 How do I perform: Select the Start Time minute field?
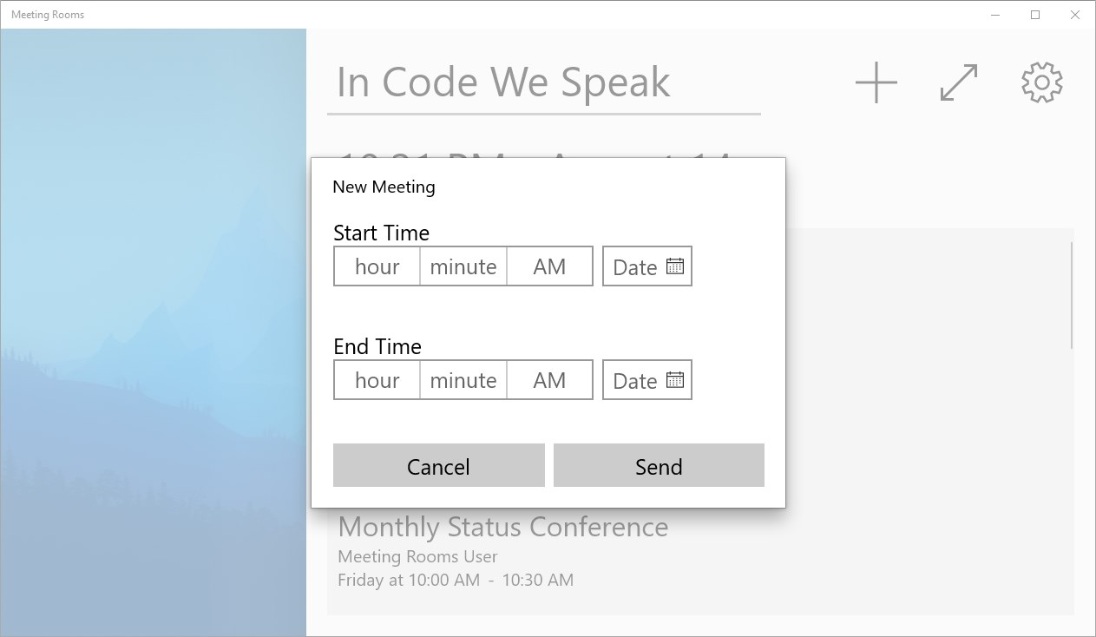coord(463,266)
